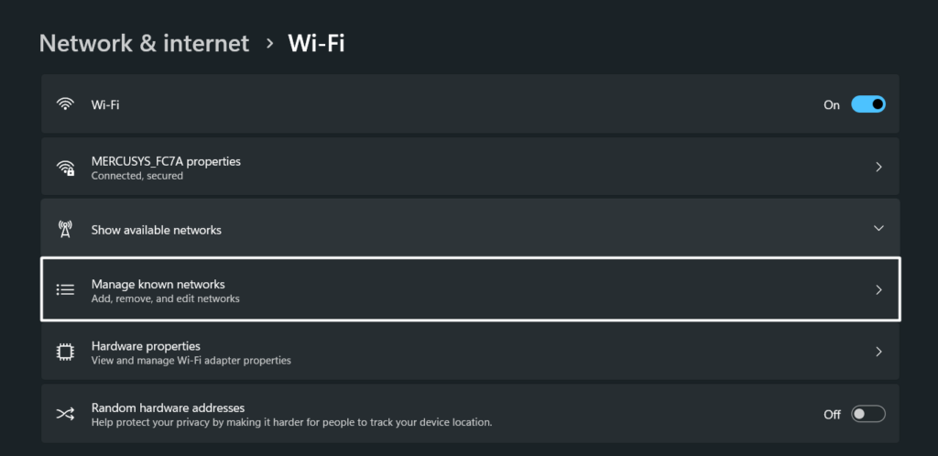Click the Random hardware addresses label
The height and width of the screenshot is (456, 938).
click(168, 407)
